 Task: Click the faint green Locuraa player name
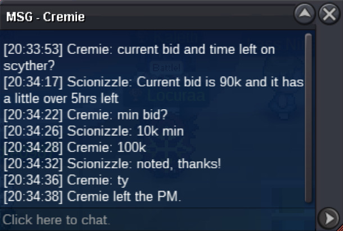click(177, 95)
